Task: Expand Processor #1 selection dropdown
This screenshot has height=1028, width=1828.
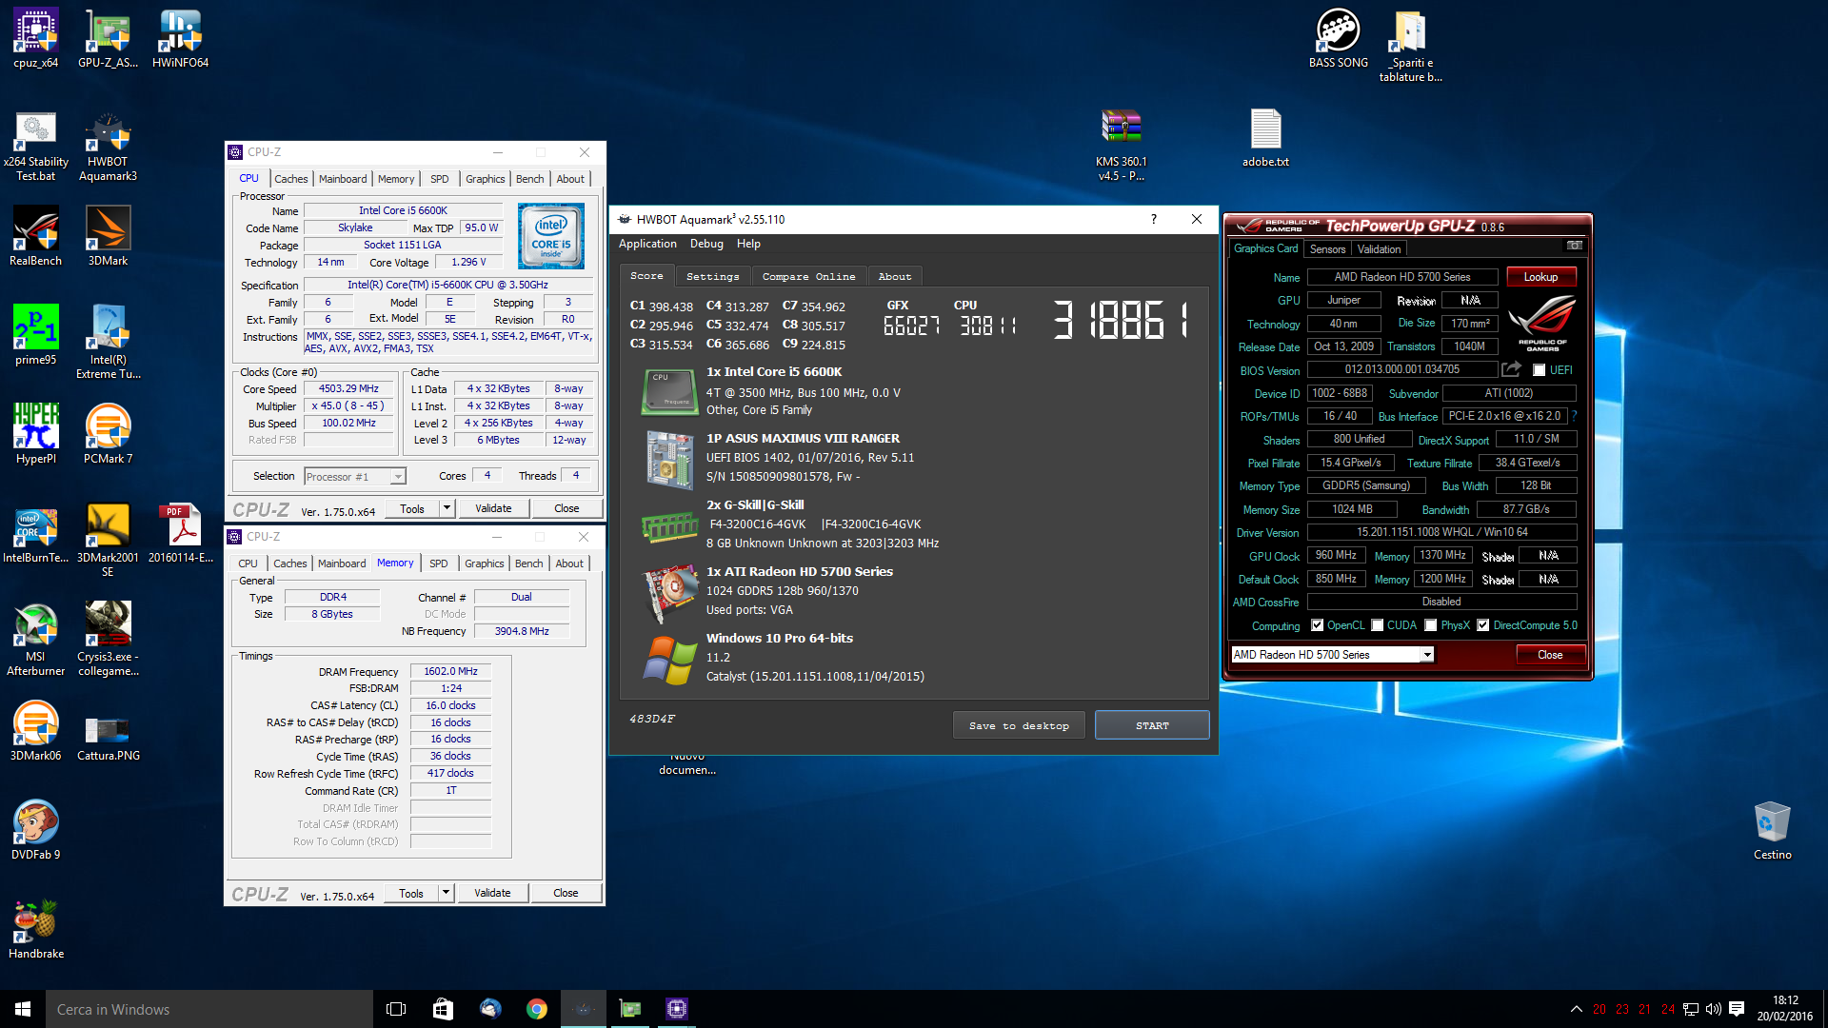Action: [398, 476]
